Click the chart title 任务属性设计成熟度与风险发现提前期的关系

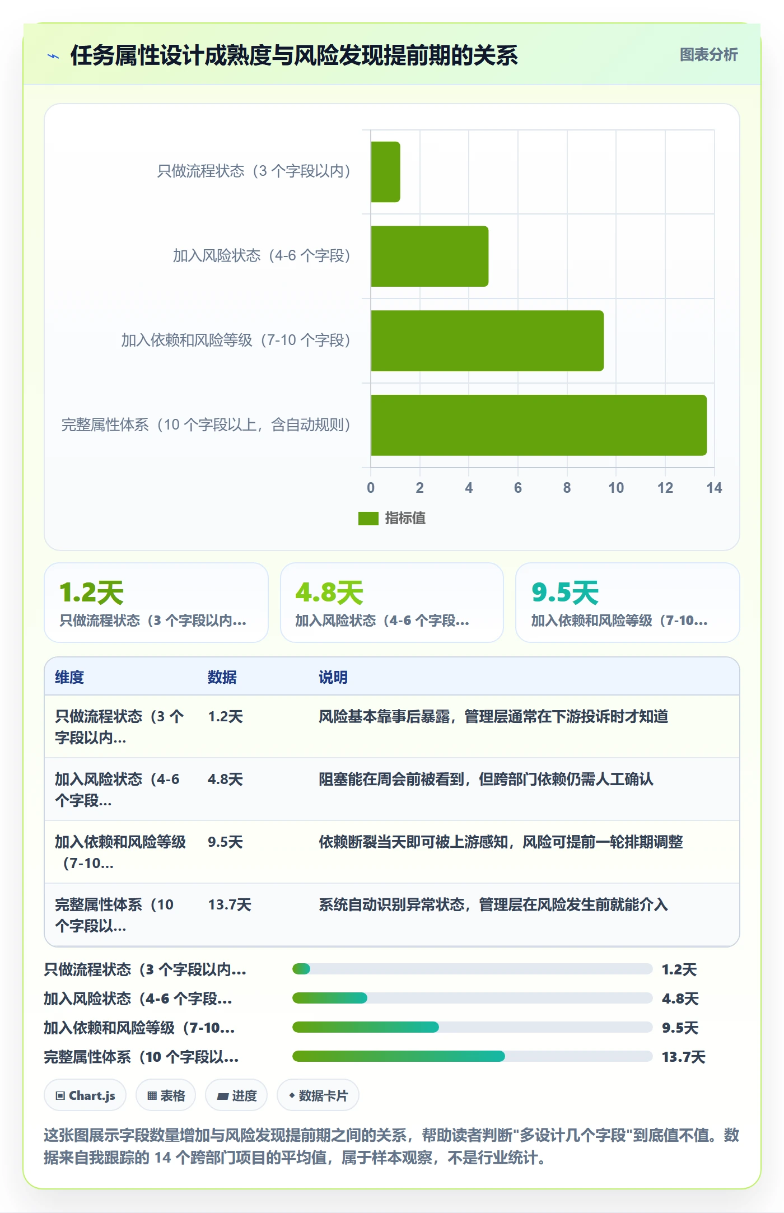[294, 56]
